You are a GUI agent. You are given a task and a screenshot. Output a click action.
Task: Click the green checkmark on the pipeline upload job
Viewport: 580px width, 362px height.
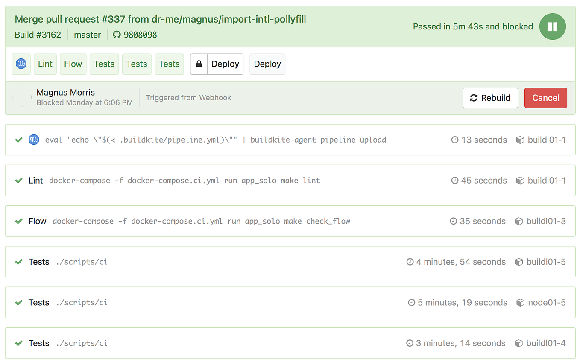pos(19,140)
